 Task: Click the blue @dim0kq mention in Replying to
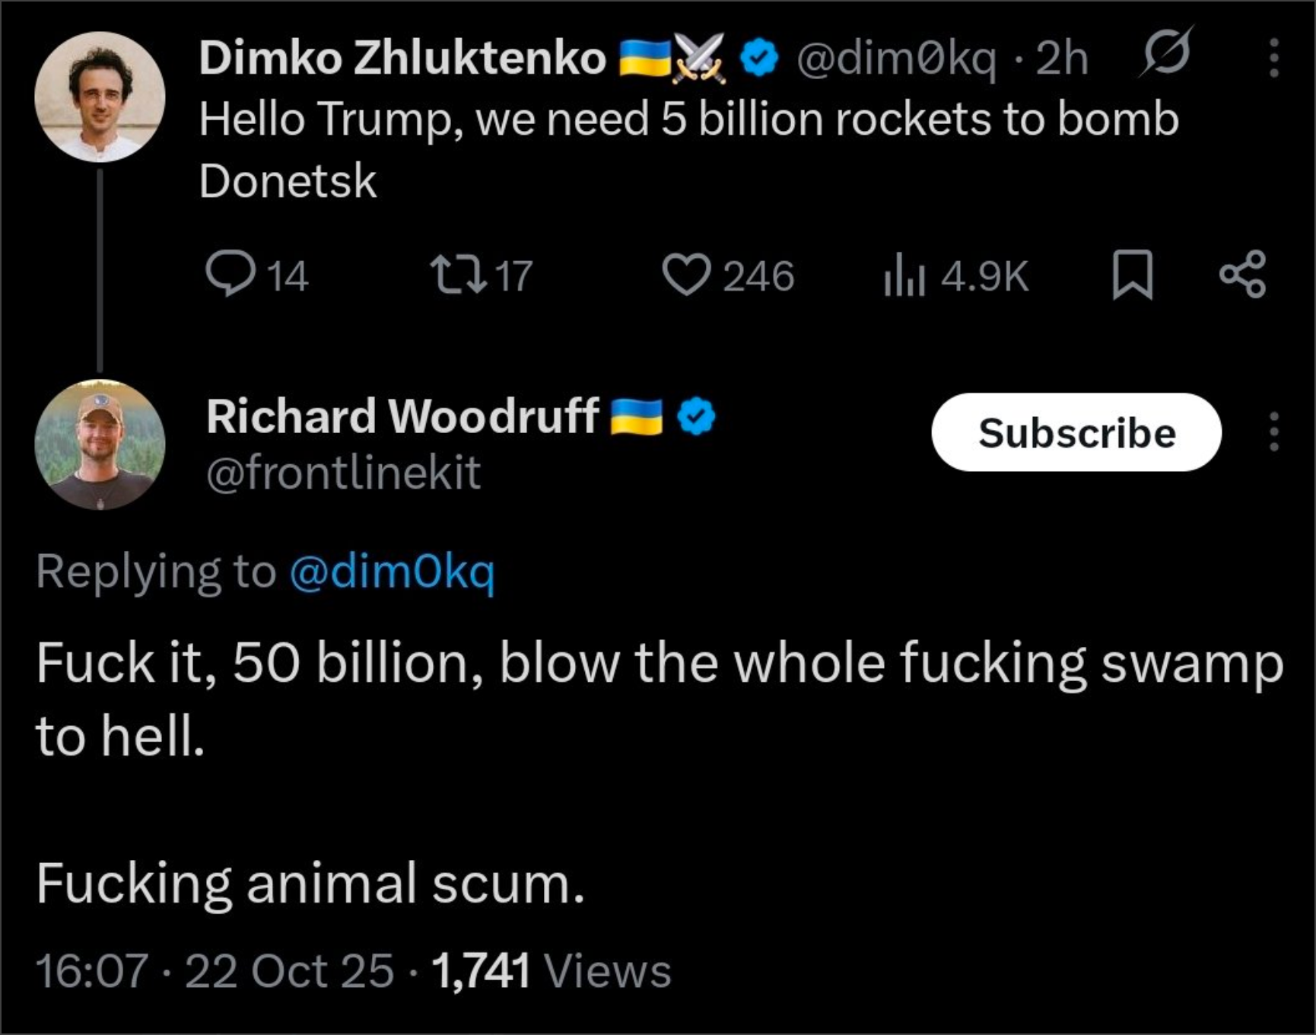(x=392, y=572)
